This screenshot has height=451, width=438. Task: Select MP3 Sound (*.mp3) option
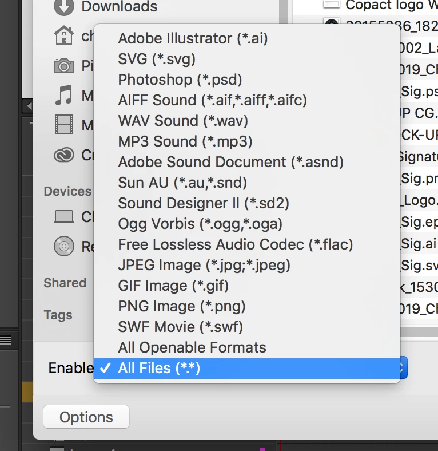tap(247, 141)
